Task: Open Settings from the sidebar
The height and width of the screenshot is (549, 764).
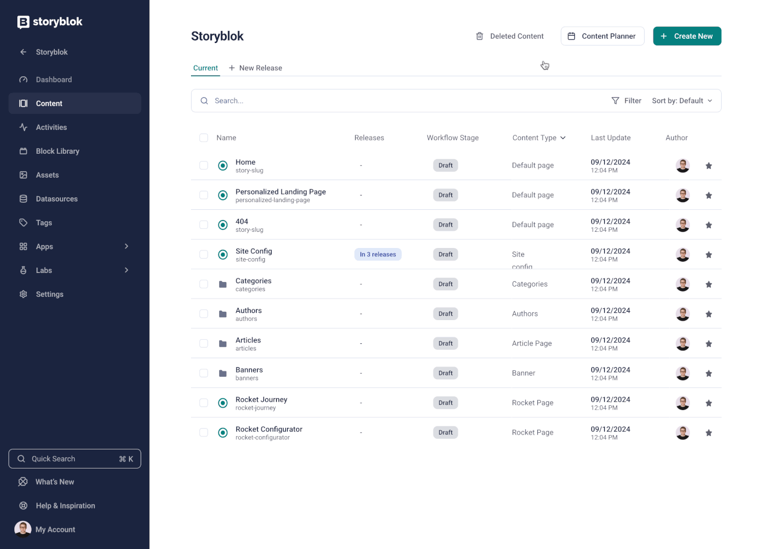Action: pyautogui.click(x=50, y=294)
